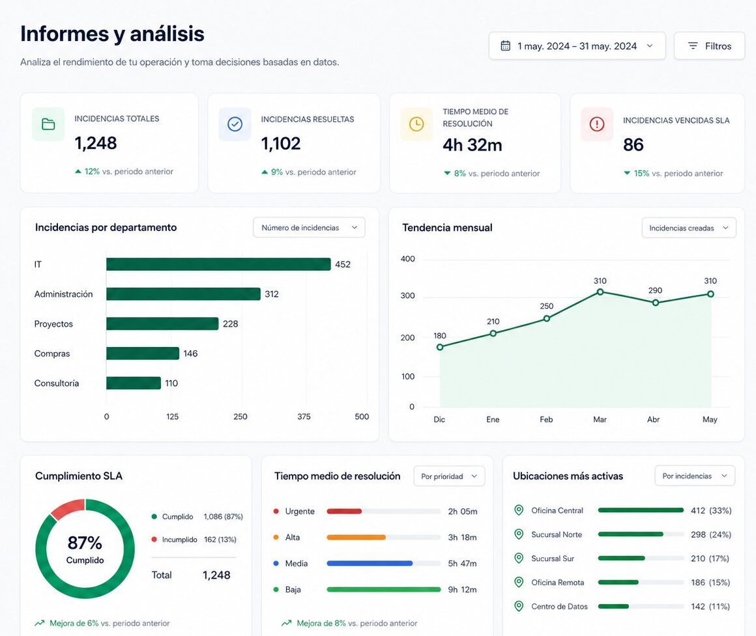Viewport: 756px width, 636px height.
Task: Open the Filtros button
Action: tap(709, 46)
